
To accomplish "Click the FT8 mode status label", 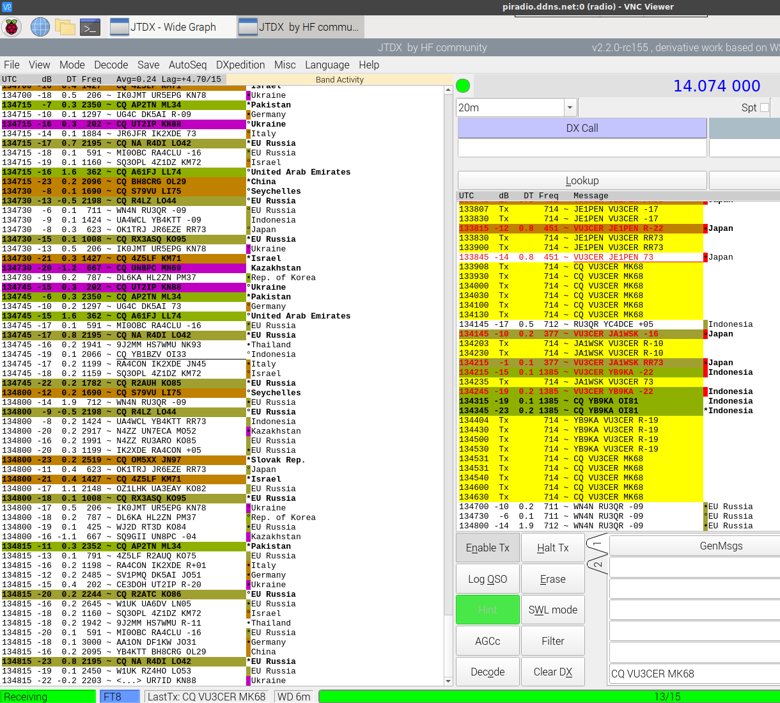I will [120, 696].
